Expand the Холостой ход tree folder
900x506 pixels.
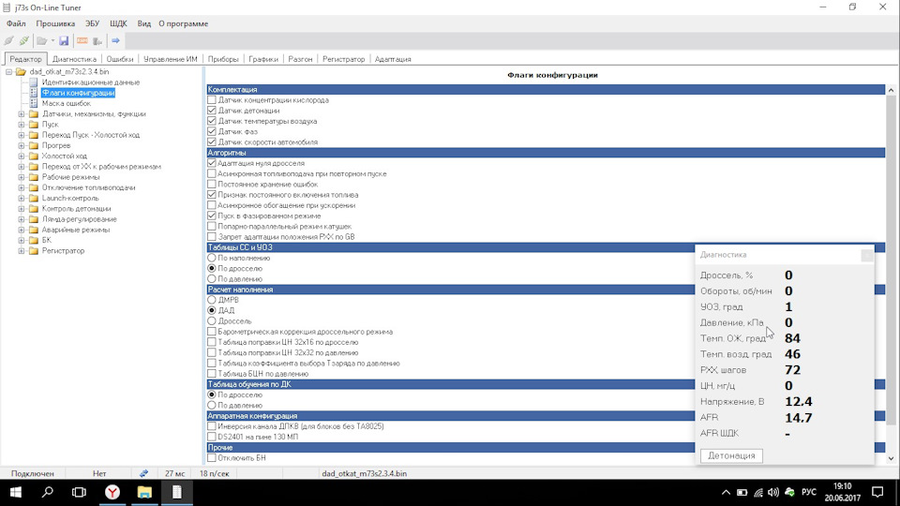(x=22, y=156)
